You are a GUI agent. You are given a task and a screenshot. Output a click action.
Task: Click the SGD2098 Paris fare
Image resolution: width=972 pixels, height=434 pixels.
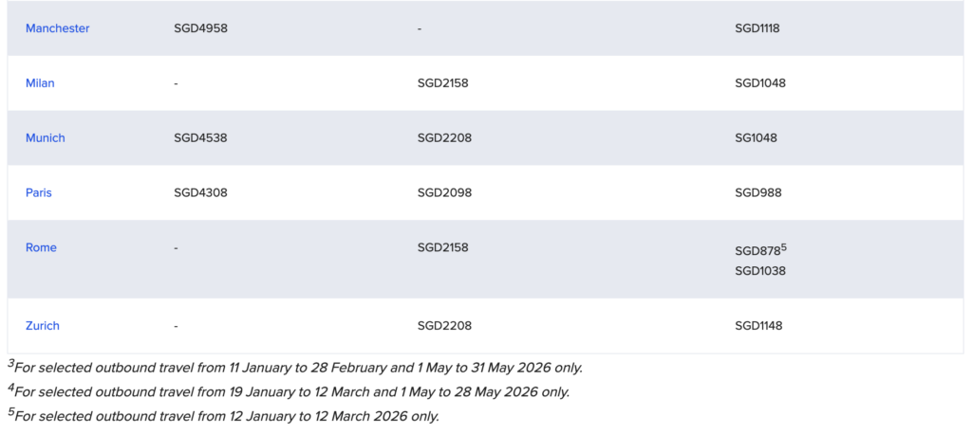tap(444, 193)
